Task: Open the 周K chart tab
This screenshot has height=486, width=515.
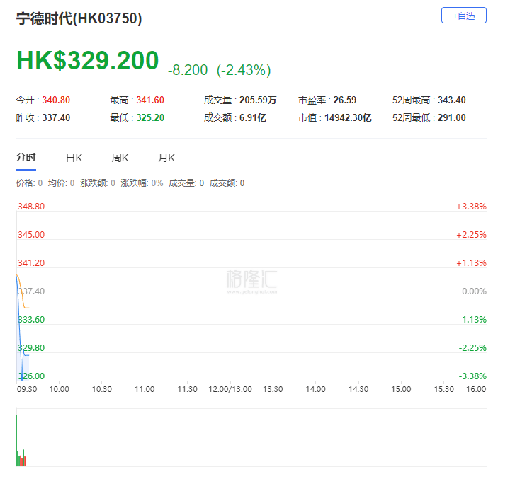Action: pyautogui.click(x=120, y=158)
